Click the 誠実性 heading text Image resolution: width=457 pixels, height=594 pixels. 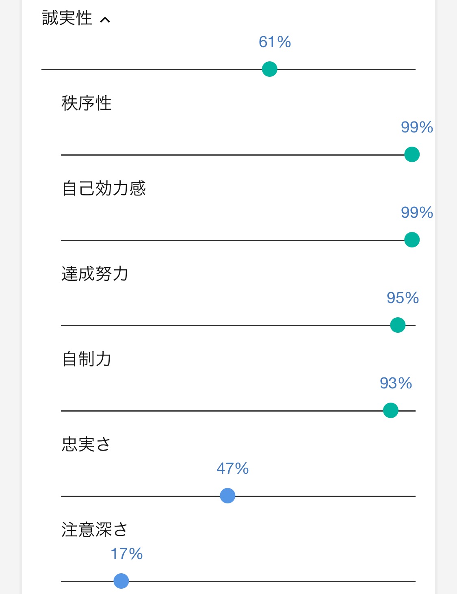pos(67,18)
